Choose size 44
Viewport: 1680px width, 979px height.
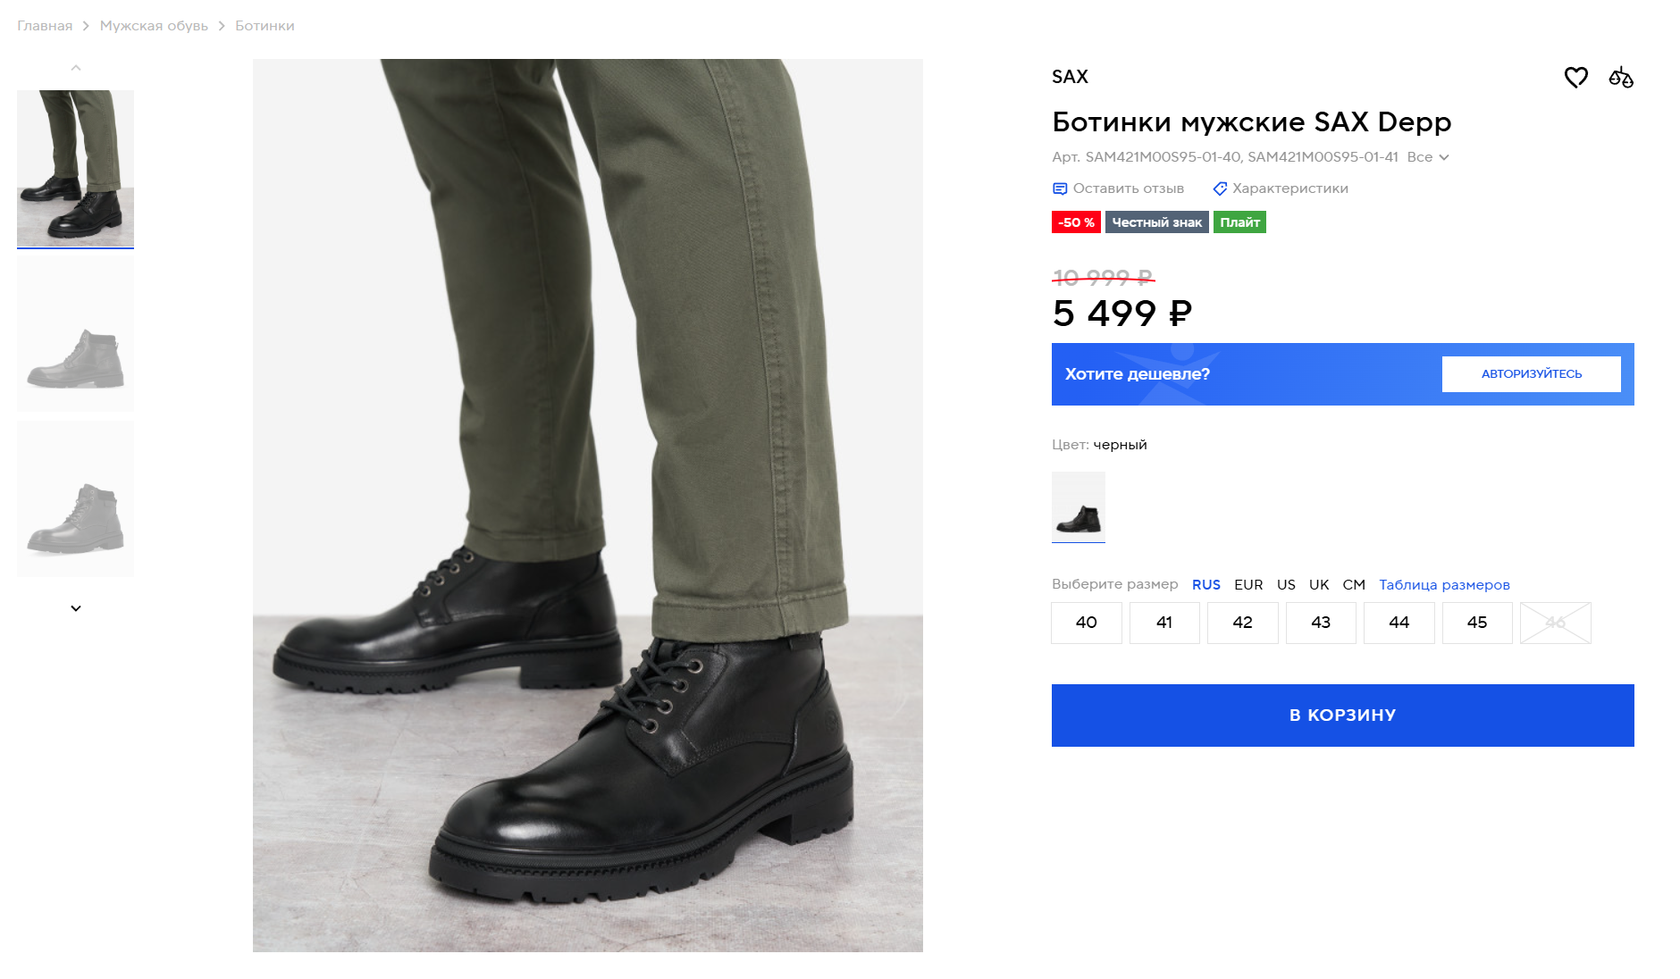1399,623
